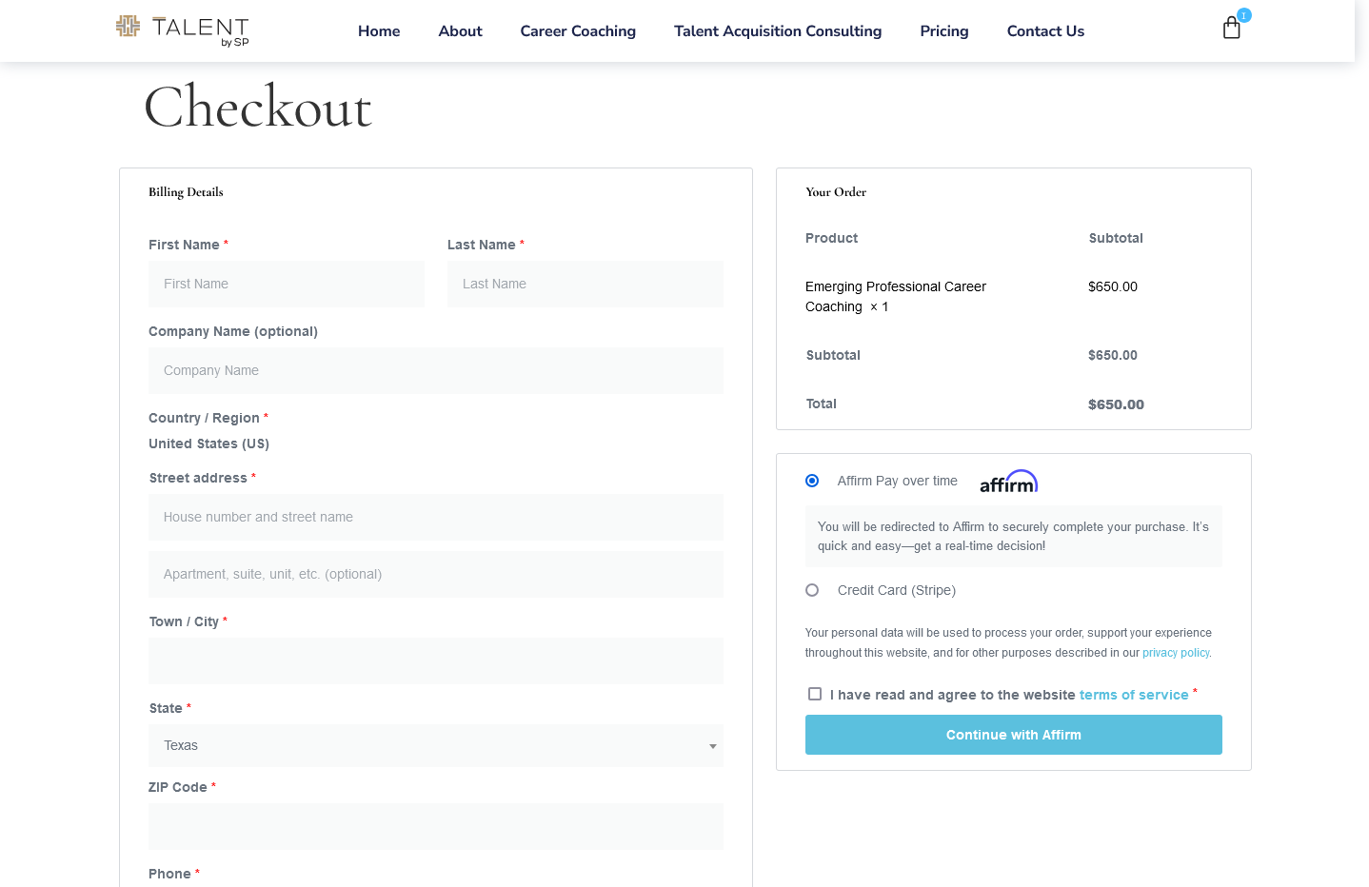Select Affirm Pay over time option

(x=812, y=481)
